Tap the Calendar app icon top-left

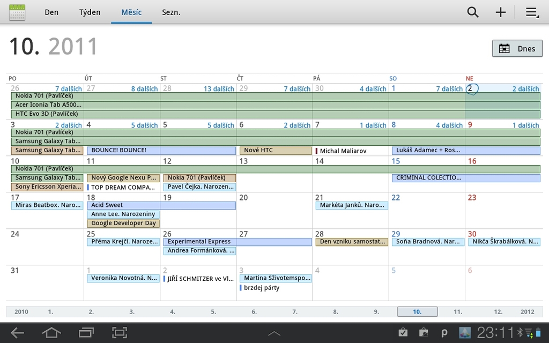tap(17, 12)
